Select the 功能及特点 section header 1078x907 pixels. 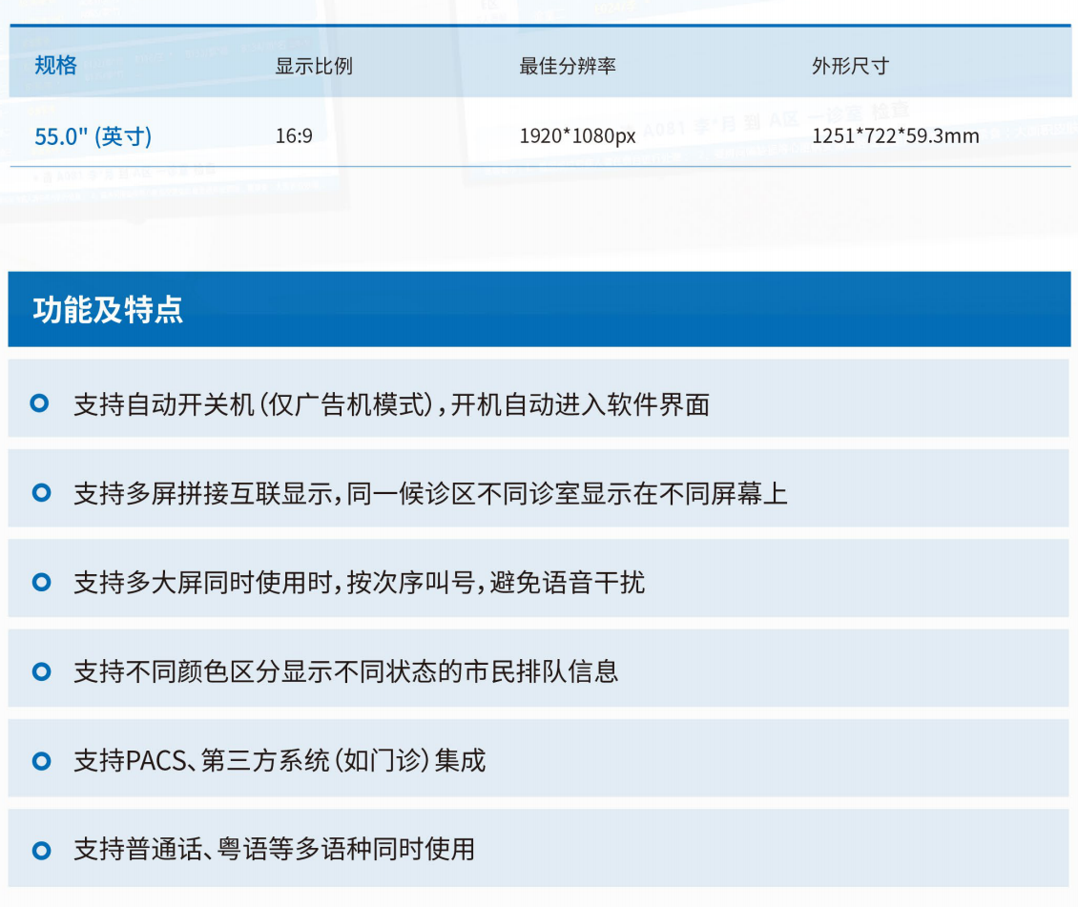pos(108,310)
